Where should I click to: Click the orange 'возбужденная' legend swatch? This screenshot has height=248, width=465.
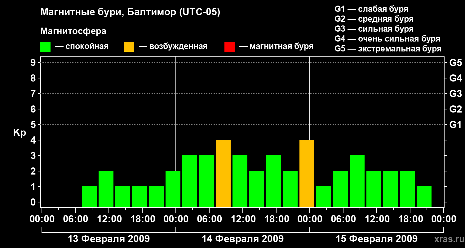tap(129, 47)
